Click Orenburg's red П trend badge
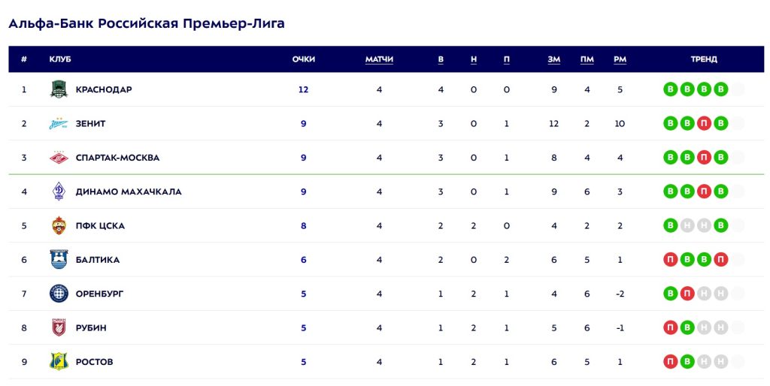The height and width of the screenshot is (386, 770). click(x=687, y=294)
